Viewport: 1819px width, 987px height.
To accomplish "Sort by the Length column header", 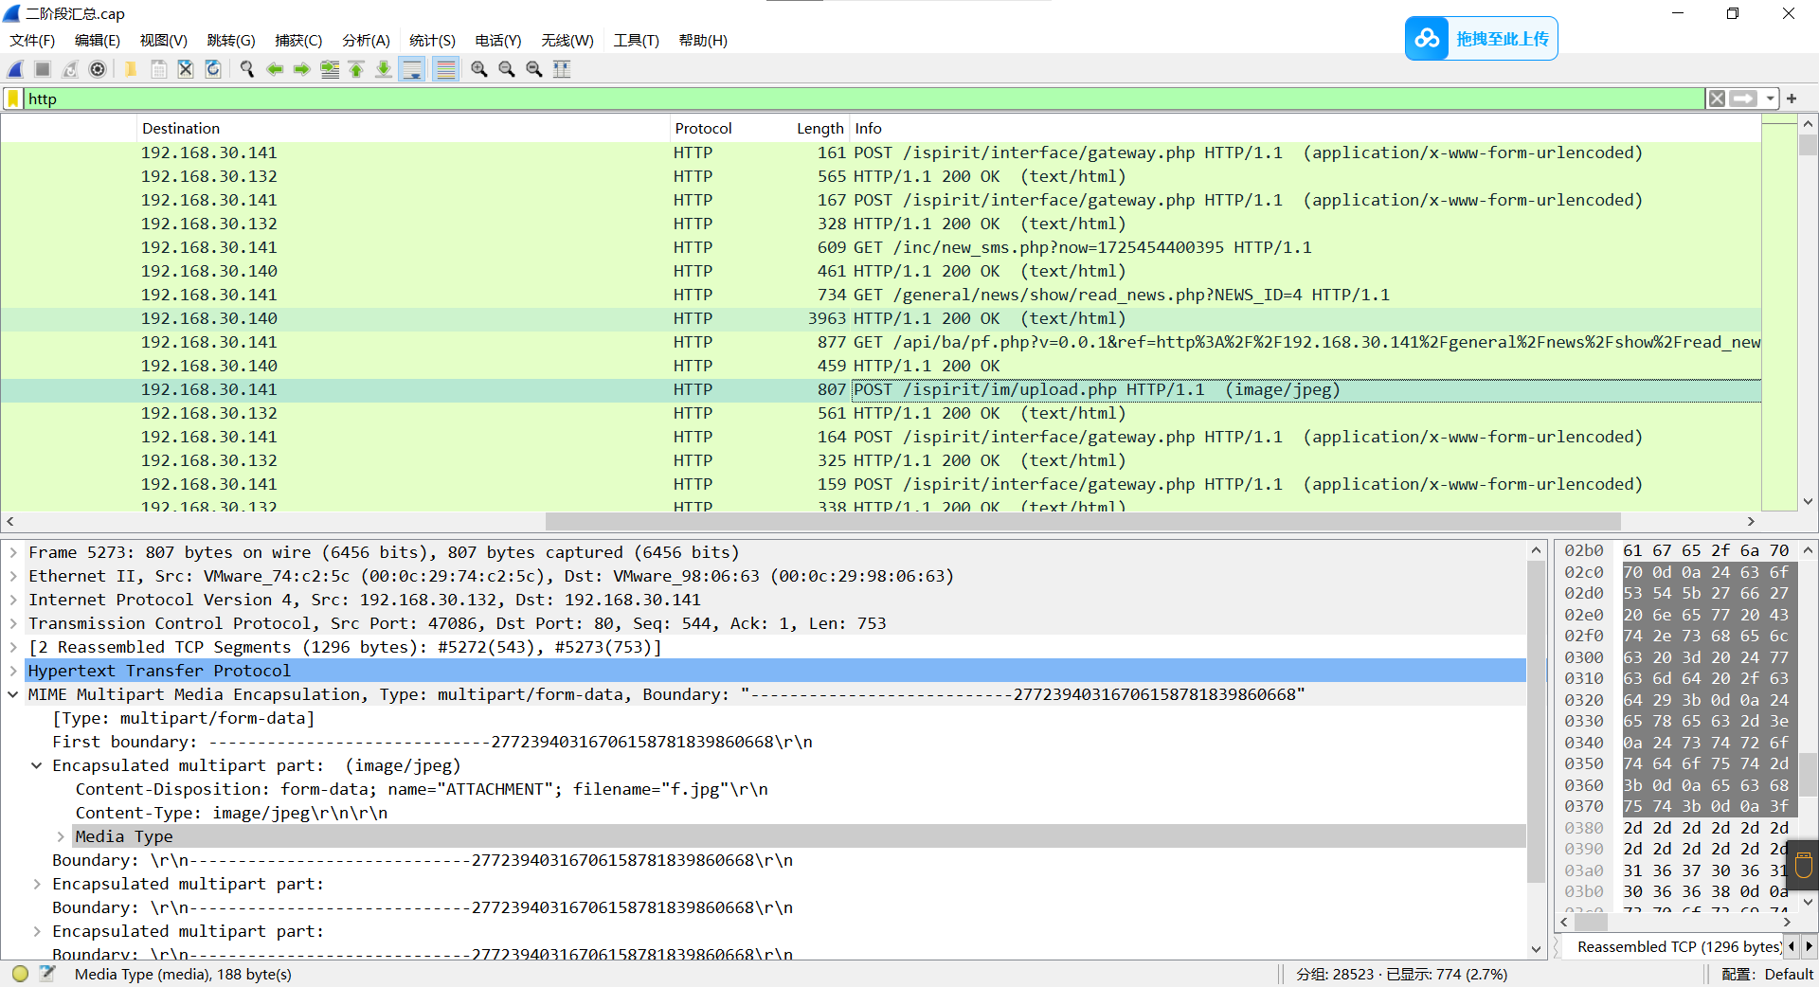I will [x=819, y=128].
